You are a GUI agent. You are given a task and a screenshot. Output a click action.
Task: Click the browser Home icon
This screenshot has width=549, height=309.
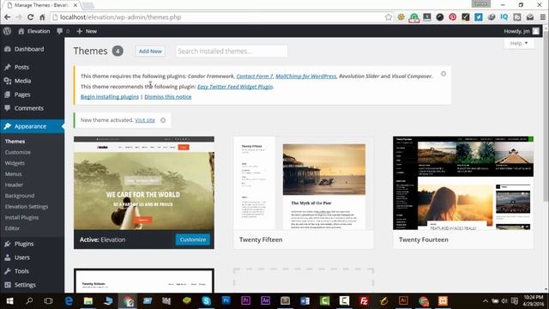click(x=42, y=17)
